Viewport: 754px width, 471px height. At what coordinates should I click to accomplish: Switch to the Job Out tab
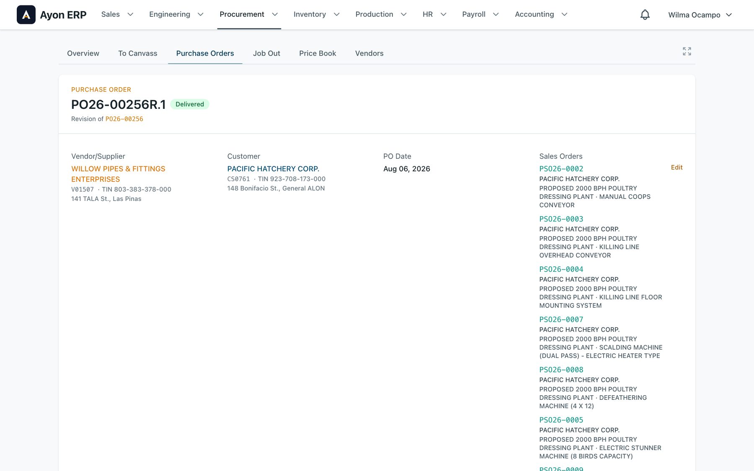(266, 53)
